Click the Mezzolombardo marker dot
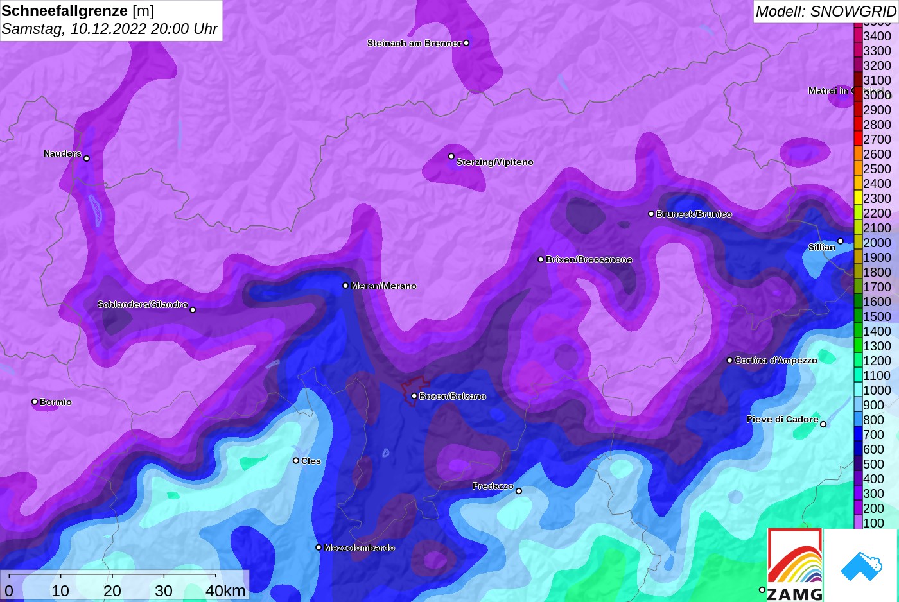Viewport: 899px width, 602px height. point(319,547)
